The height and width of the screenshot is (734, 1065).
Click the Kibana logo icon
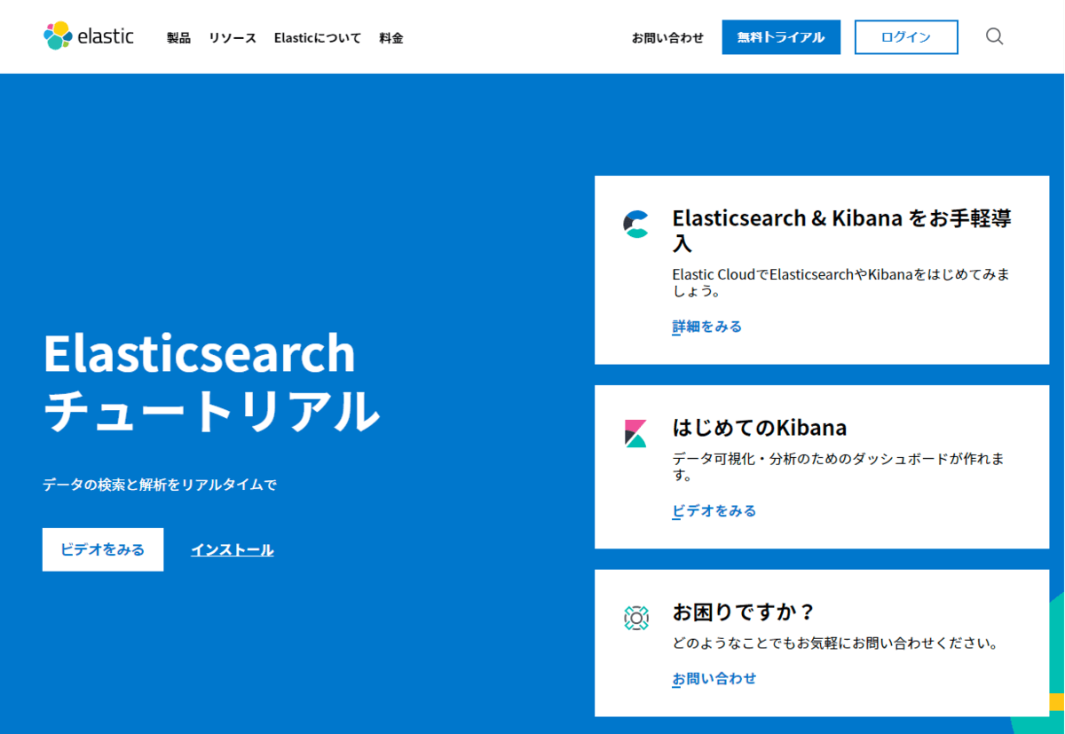[635, 433]
